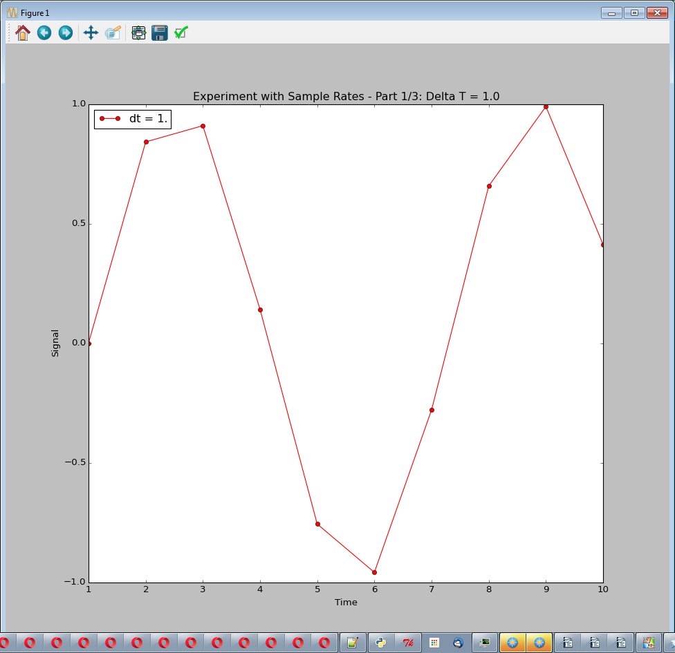Click the x-axis tick label '8'
This screenshot has height=653, width=675.
tap(488, 589)
